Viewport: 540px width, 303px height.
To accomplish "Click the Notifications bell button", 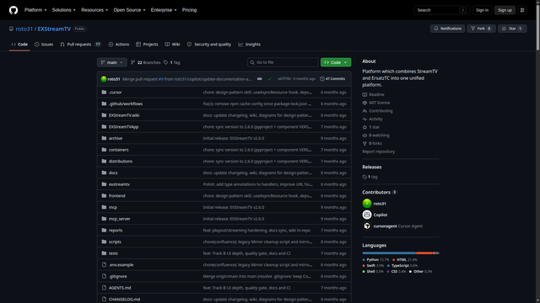I will pyautogui.click(x=448, y=29).
